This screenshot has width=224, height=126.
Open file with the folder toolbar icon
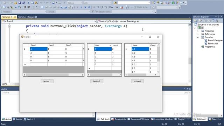[15, 3]
